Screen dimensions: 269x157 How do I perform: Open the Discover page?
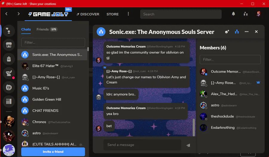coord(88,14)
